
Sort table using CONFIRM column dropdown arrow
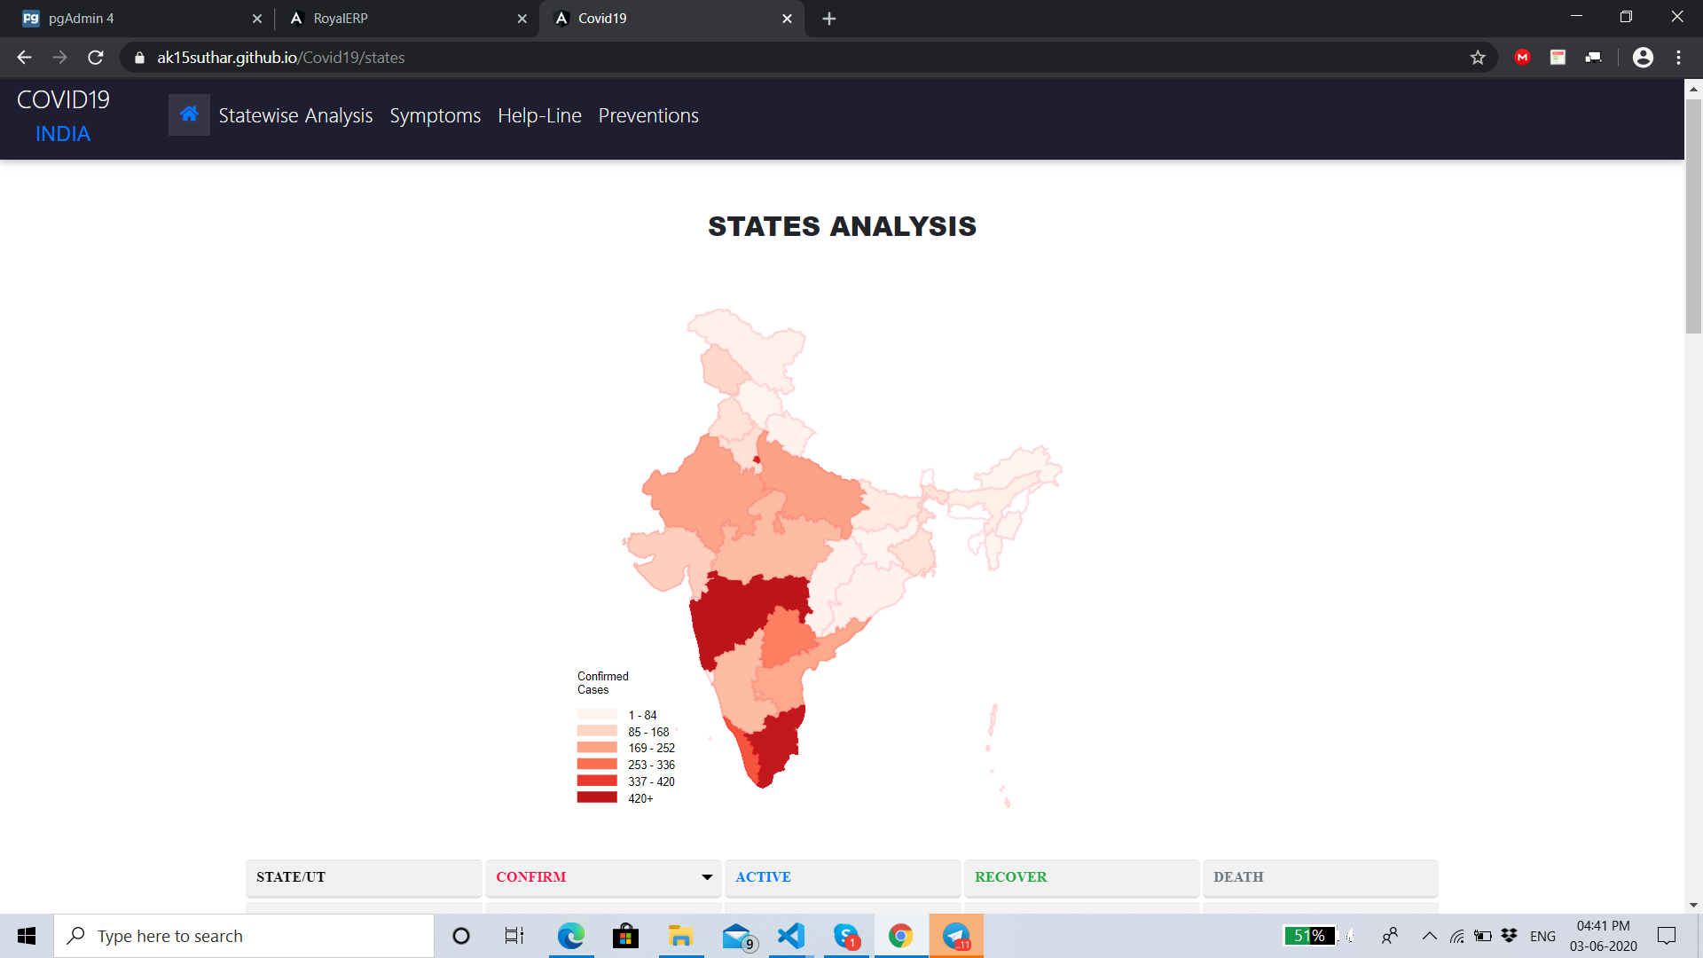[707, 877]
